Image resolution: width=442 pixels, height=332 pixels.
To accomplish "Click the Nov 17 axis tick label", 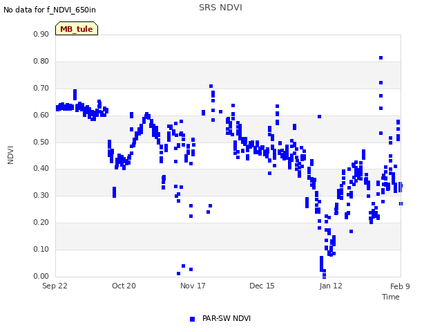I will point(193,286).
